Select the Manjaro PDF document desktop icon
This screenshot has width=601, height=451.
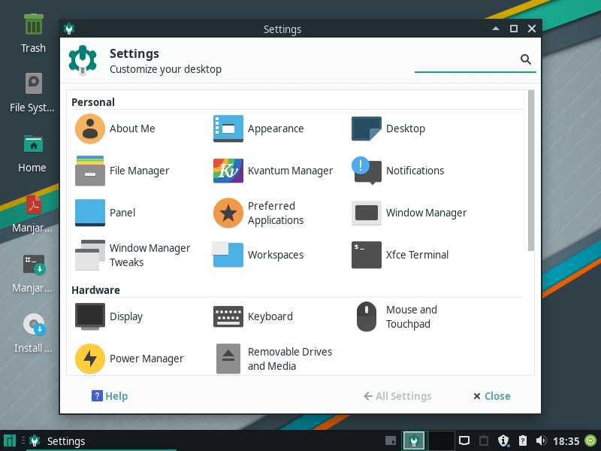click(33, 204)
